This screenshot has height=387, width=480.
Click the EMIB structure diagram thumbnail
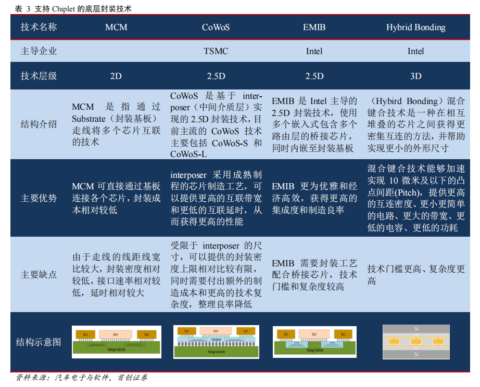[x=314, y=342]
